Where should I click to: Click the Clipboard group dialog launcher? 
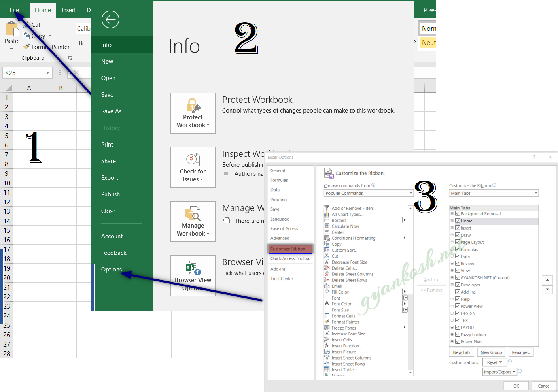[70, 58]
